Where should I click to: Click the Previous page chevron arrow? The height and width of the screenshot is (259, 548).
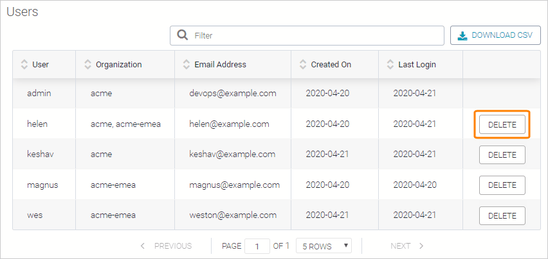(143, 246)
